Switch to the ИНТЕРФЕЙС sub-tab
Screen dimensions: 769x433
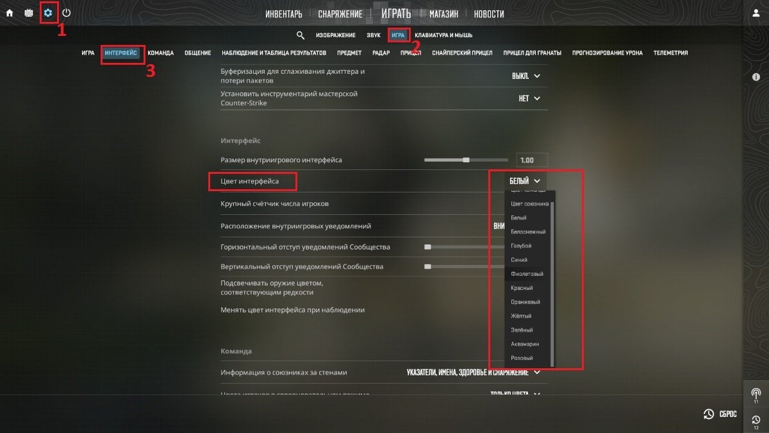point(120,53)
